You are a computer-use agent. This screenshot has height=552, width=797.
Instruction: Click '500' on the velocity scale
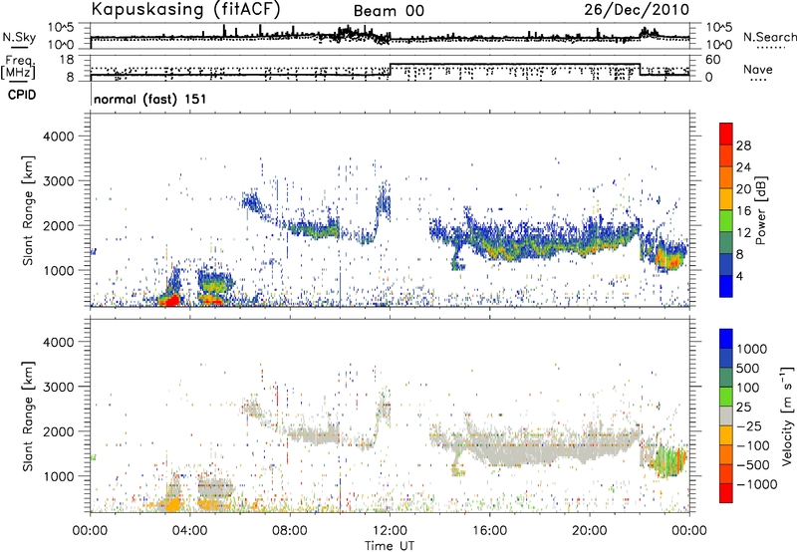coord(747,369)
